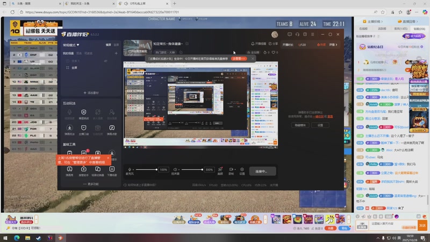The image size is (430, 242).
Task: Open File Explorer from taskbar
Action: pos(28,238)
